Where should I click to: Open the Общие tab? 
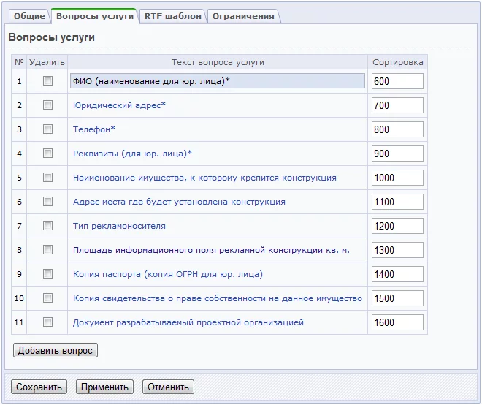pos(29,16)
